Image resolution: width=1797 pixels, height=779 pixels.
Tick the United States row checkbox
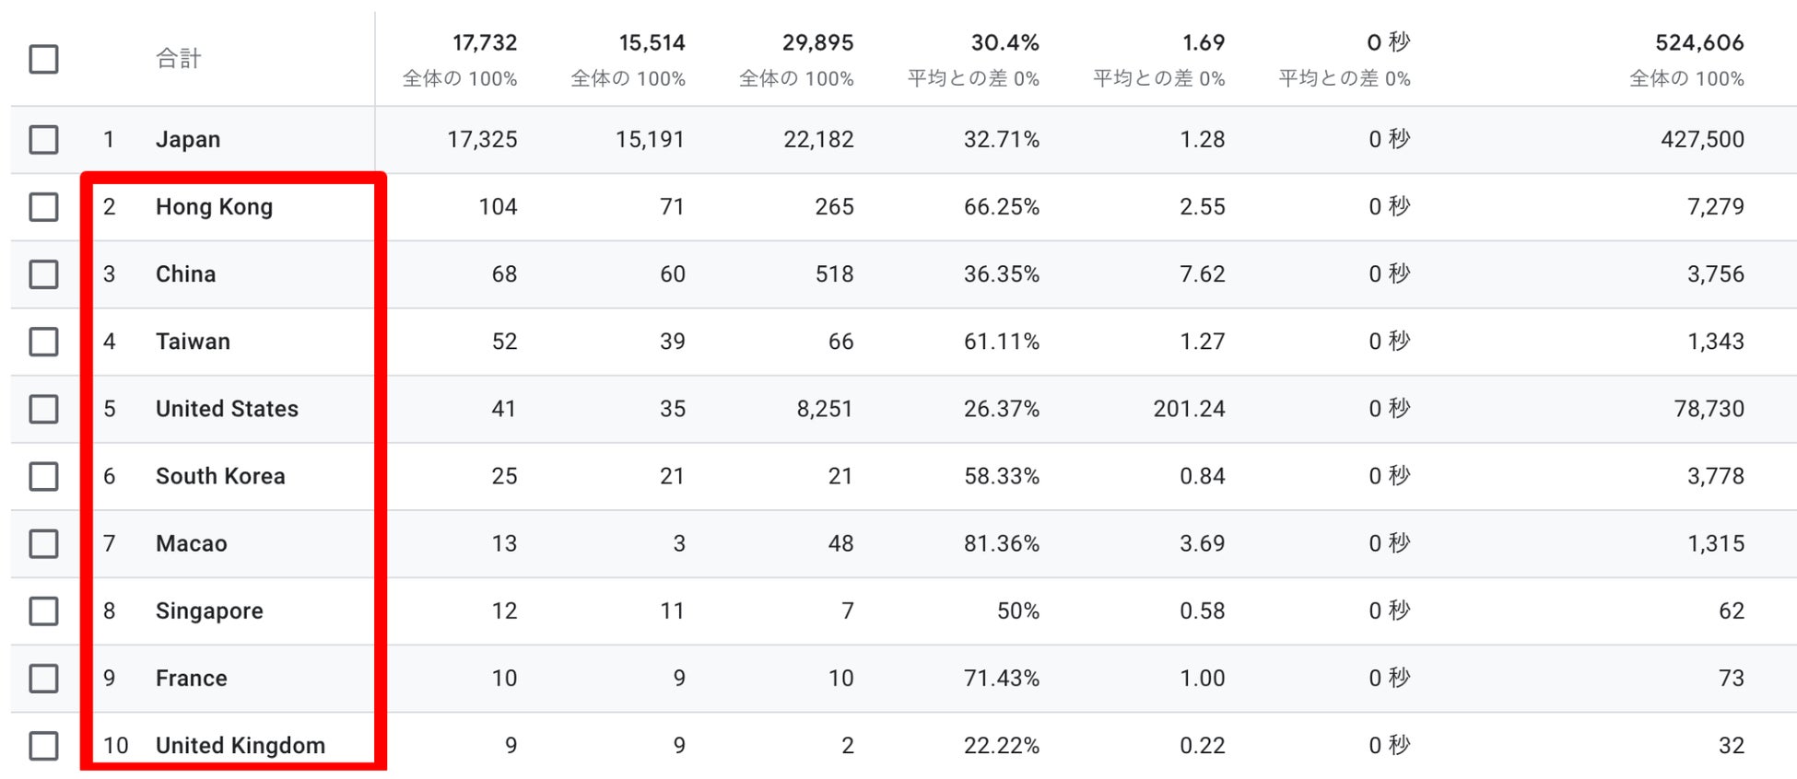[43, 409]
